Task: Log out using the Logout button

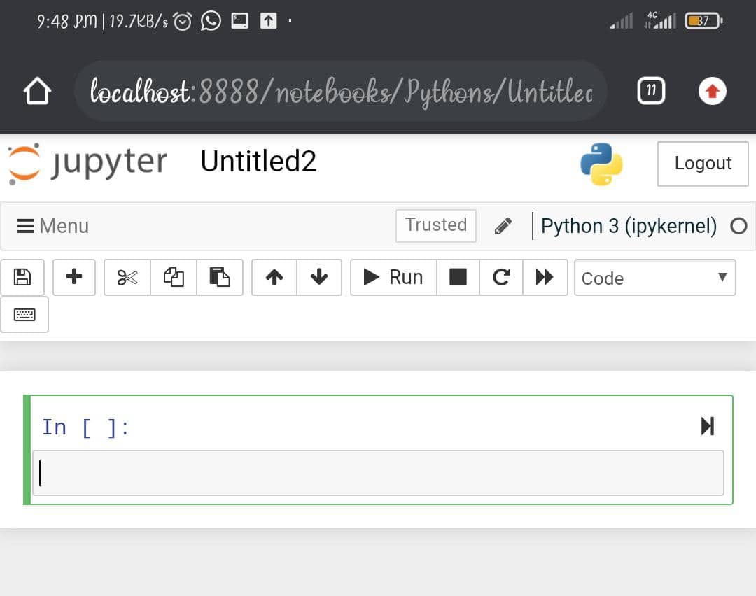Action: coord(702,163)
